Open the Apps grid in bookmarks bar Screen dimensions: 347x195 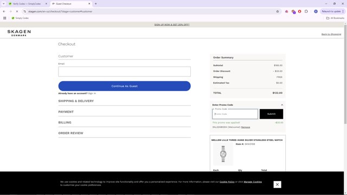pyautogui.click(x=5, y=18)
